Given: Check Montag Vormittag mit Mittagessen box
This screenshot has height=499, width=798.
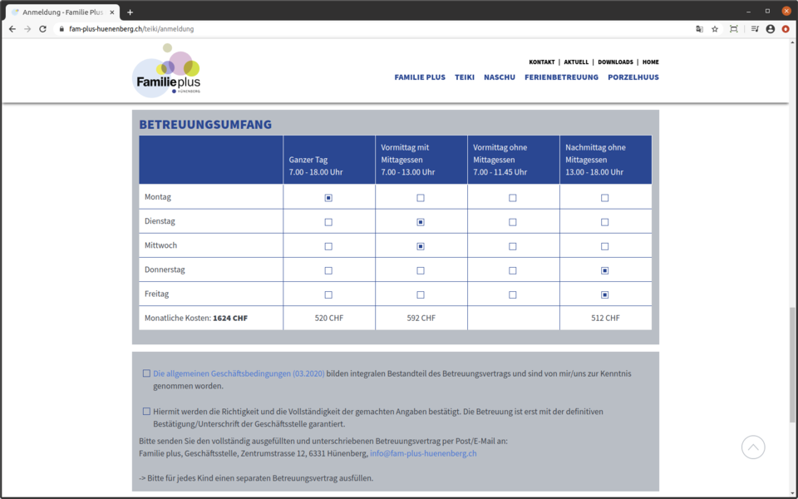Looking at the screenshot, I should (421, 198).
